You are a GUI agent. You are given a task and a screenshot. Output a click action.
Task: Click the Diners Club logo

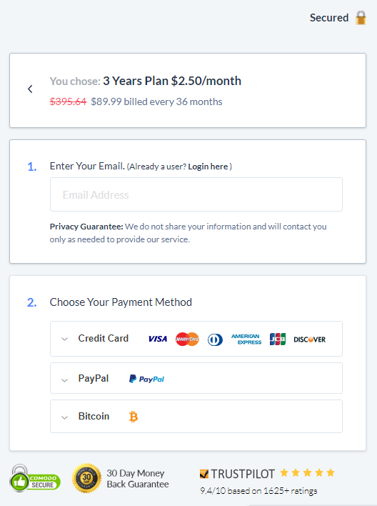pyautogui.click(x=215, y=339)
